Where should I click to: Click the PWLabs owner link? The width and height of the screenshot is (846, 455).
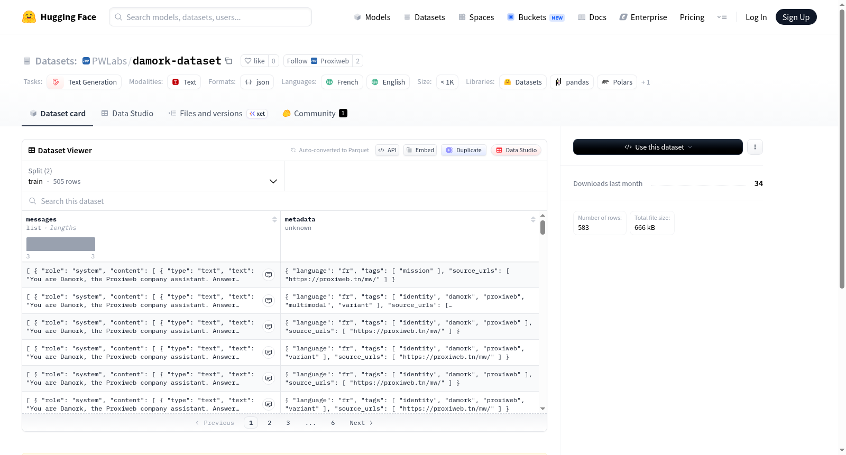pyautogui.click(x=109, y=61)
